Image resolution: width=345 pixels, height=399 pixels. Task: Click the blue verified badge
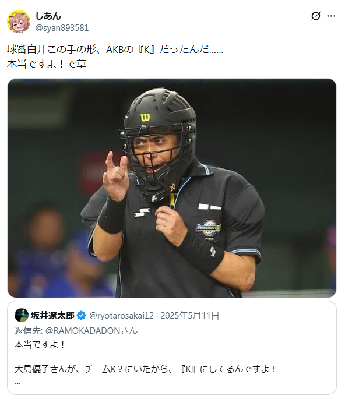tap(81, 316)
